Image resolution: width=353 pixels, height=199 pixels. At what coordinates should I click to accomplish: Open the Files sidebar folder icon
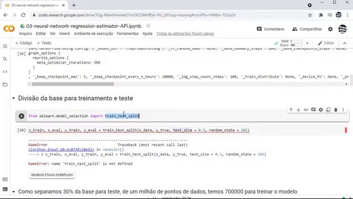coord(5,85)
